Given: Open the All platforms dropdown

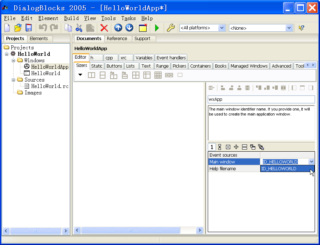Looking at the screenshot, I should (x=222, y=28).
